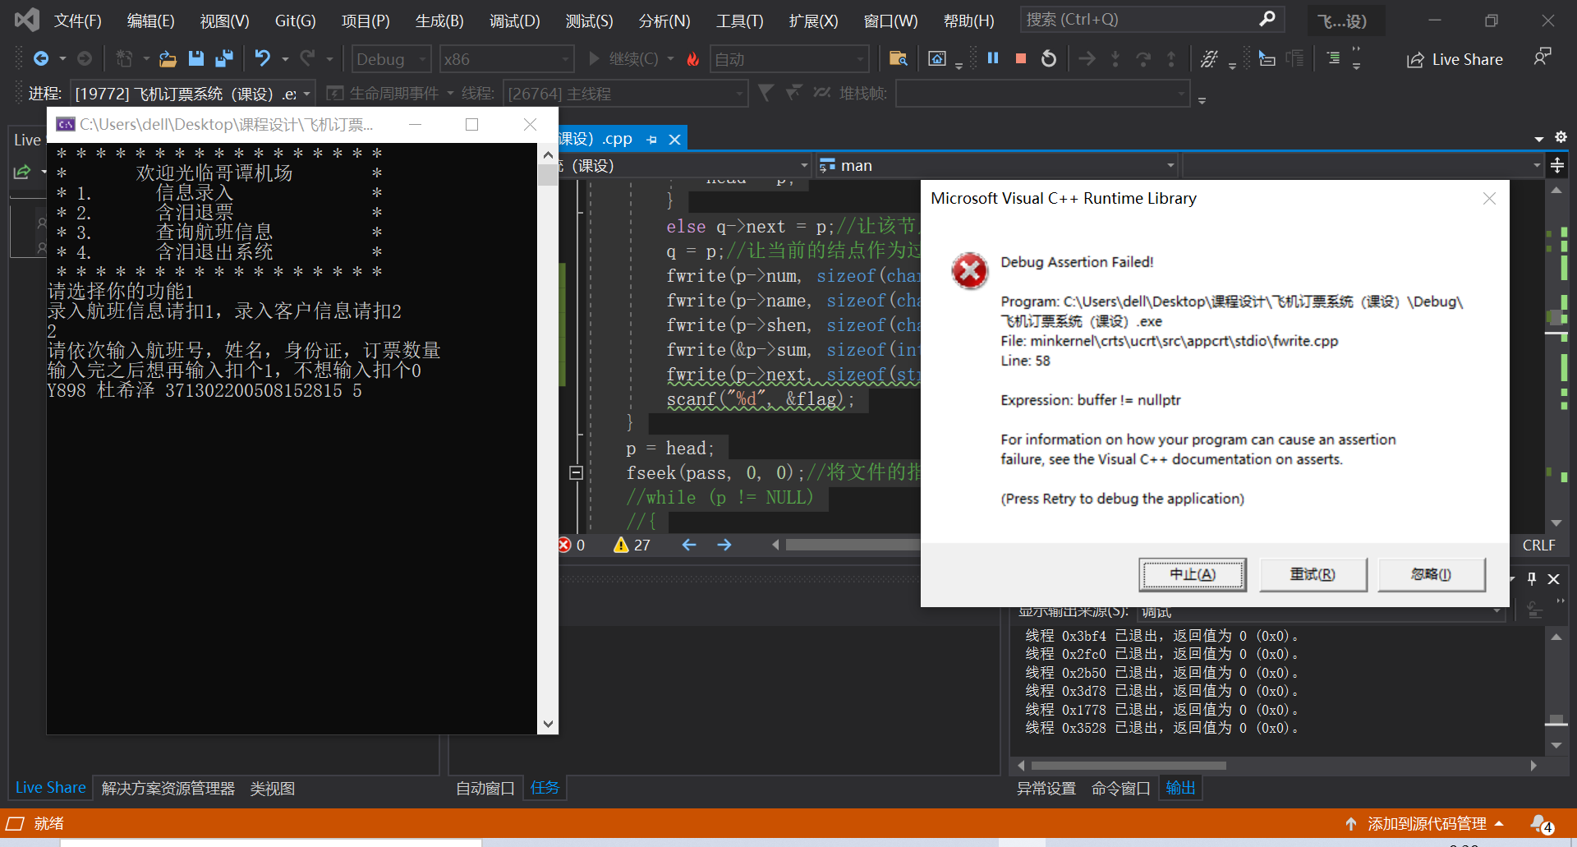Open the x86 platform dropdown
The height and width of the screenshot is (847, 1577).
[x=506, y=59]
